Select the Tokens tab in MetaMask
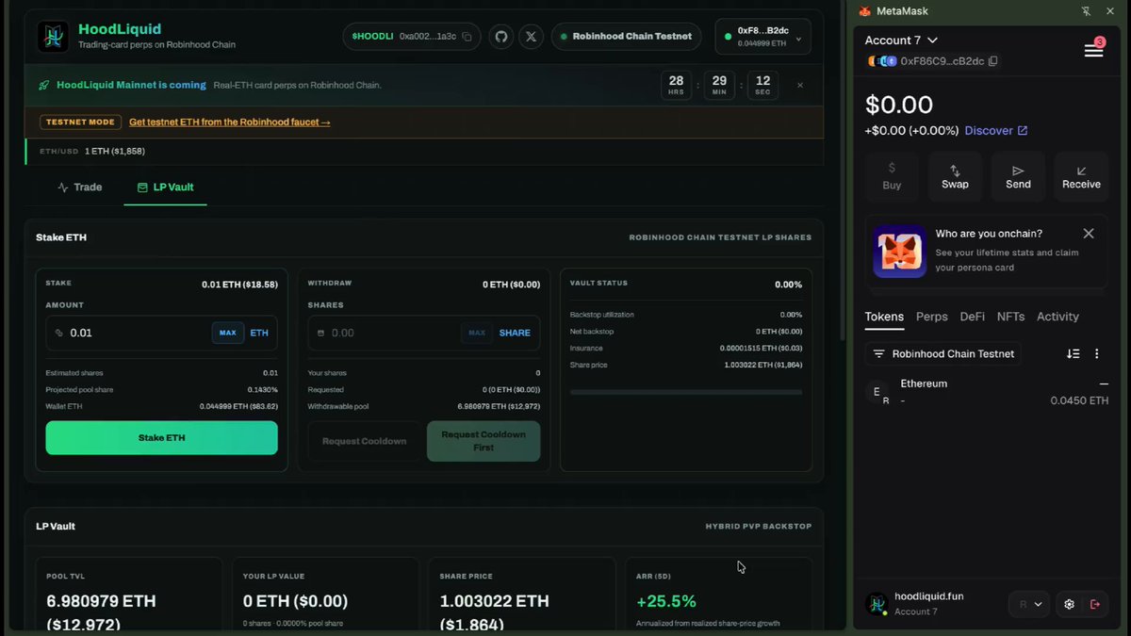 (884, 317)
